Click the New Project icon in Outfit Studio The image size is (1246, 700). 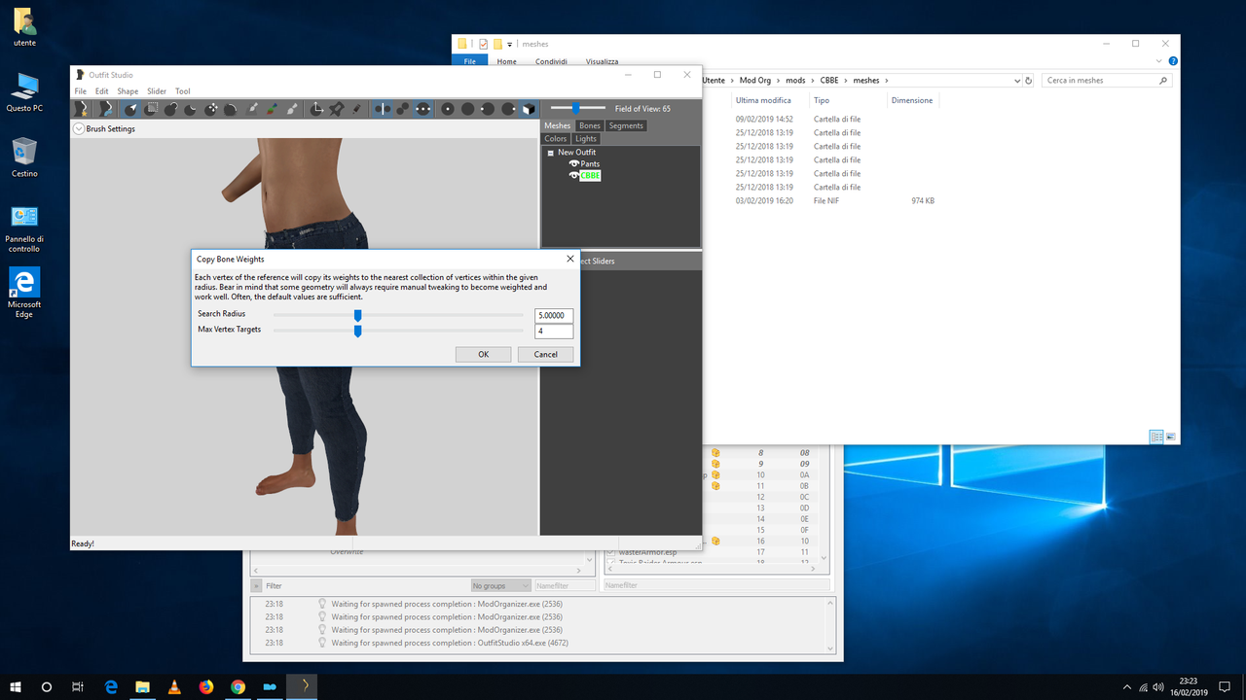point(83,109)
